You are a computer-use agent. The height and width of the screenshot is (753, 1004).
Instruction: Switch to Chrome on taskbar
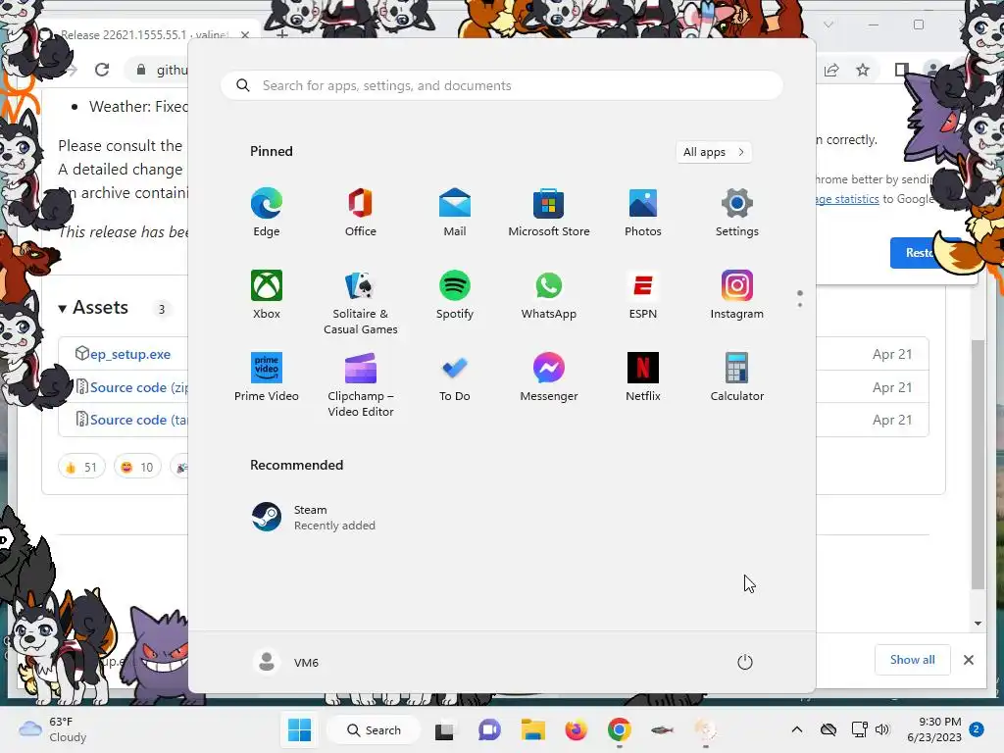pyautogui.click(x=620, y=729)
